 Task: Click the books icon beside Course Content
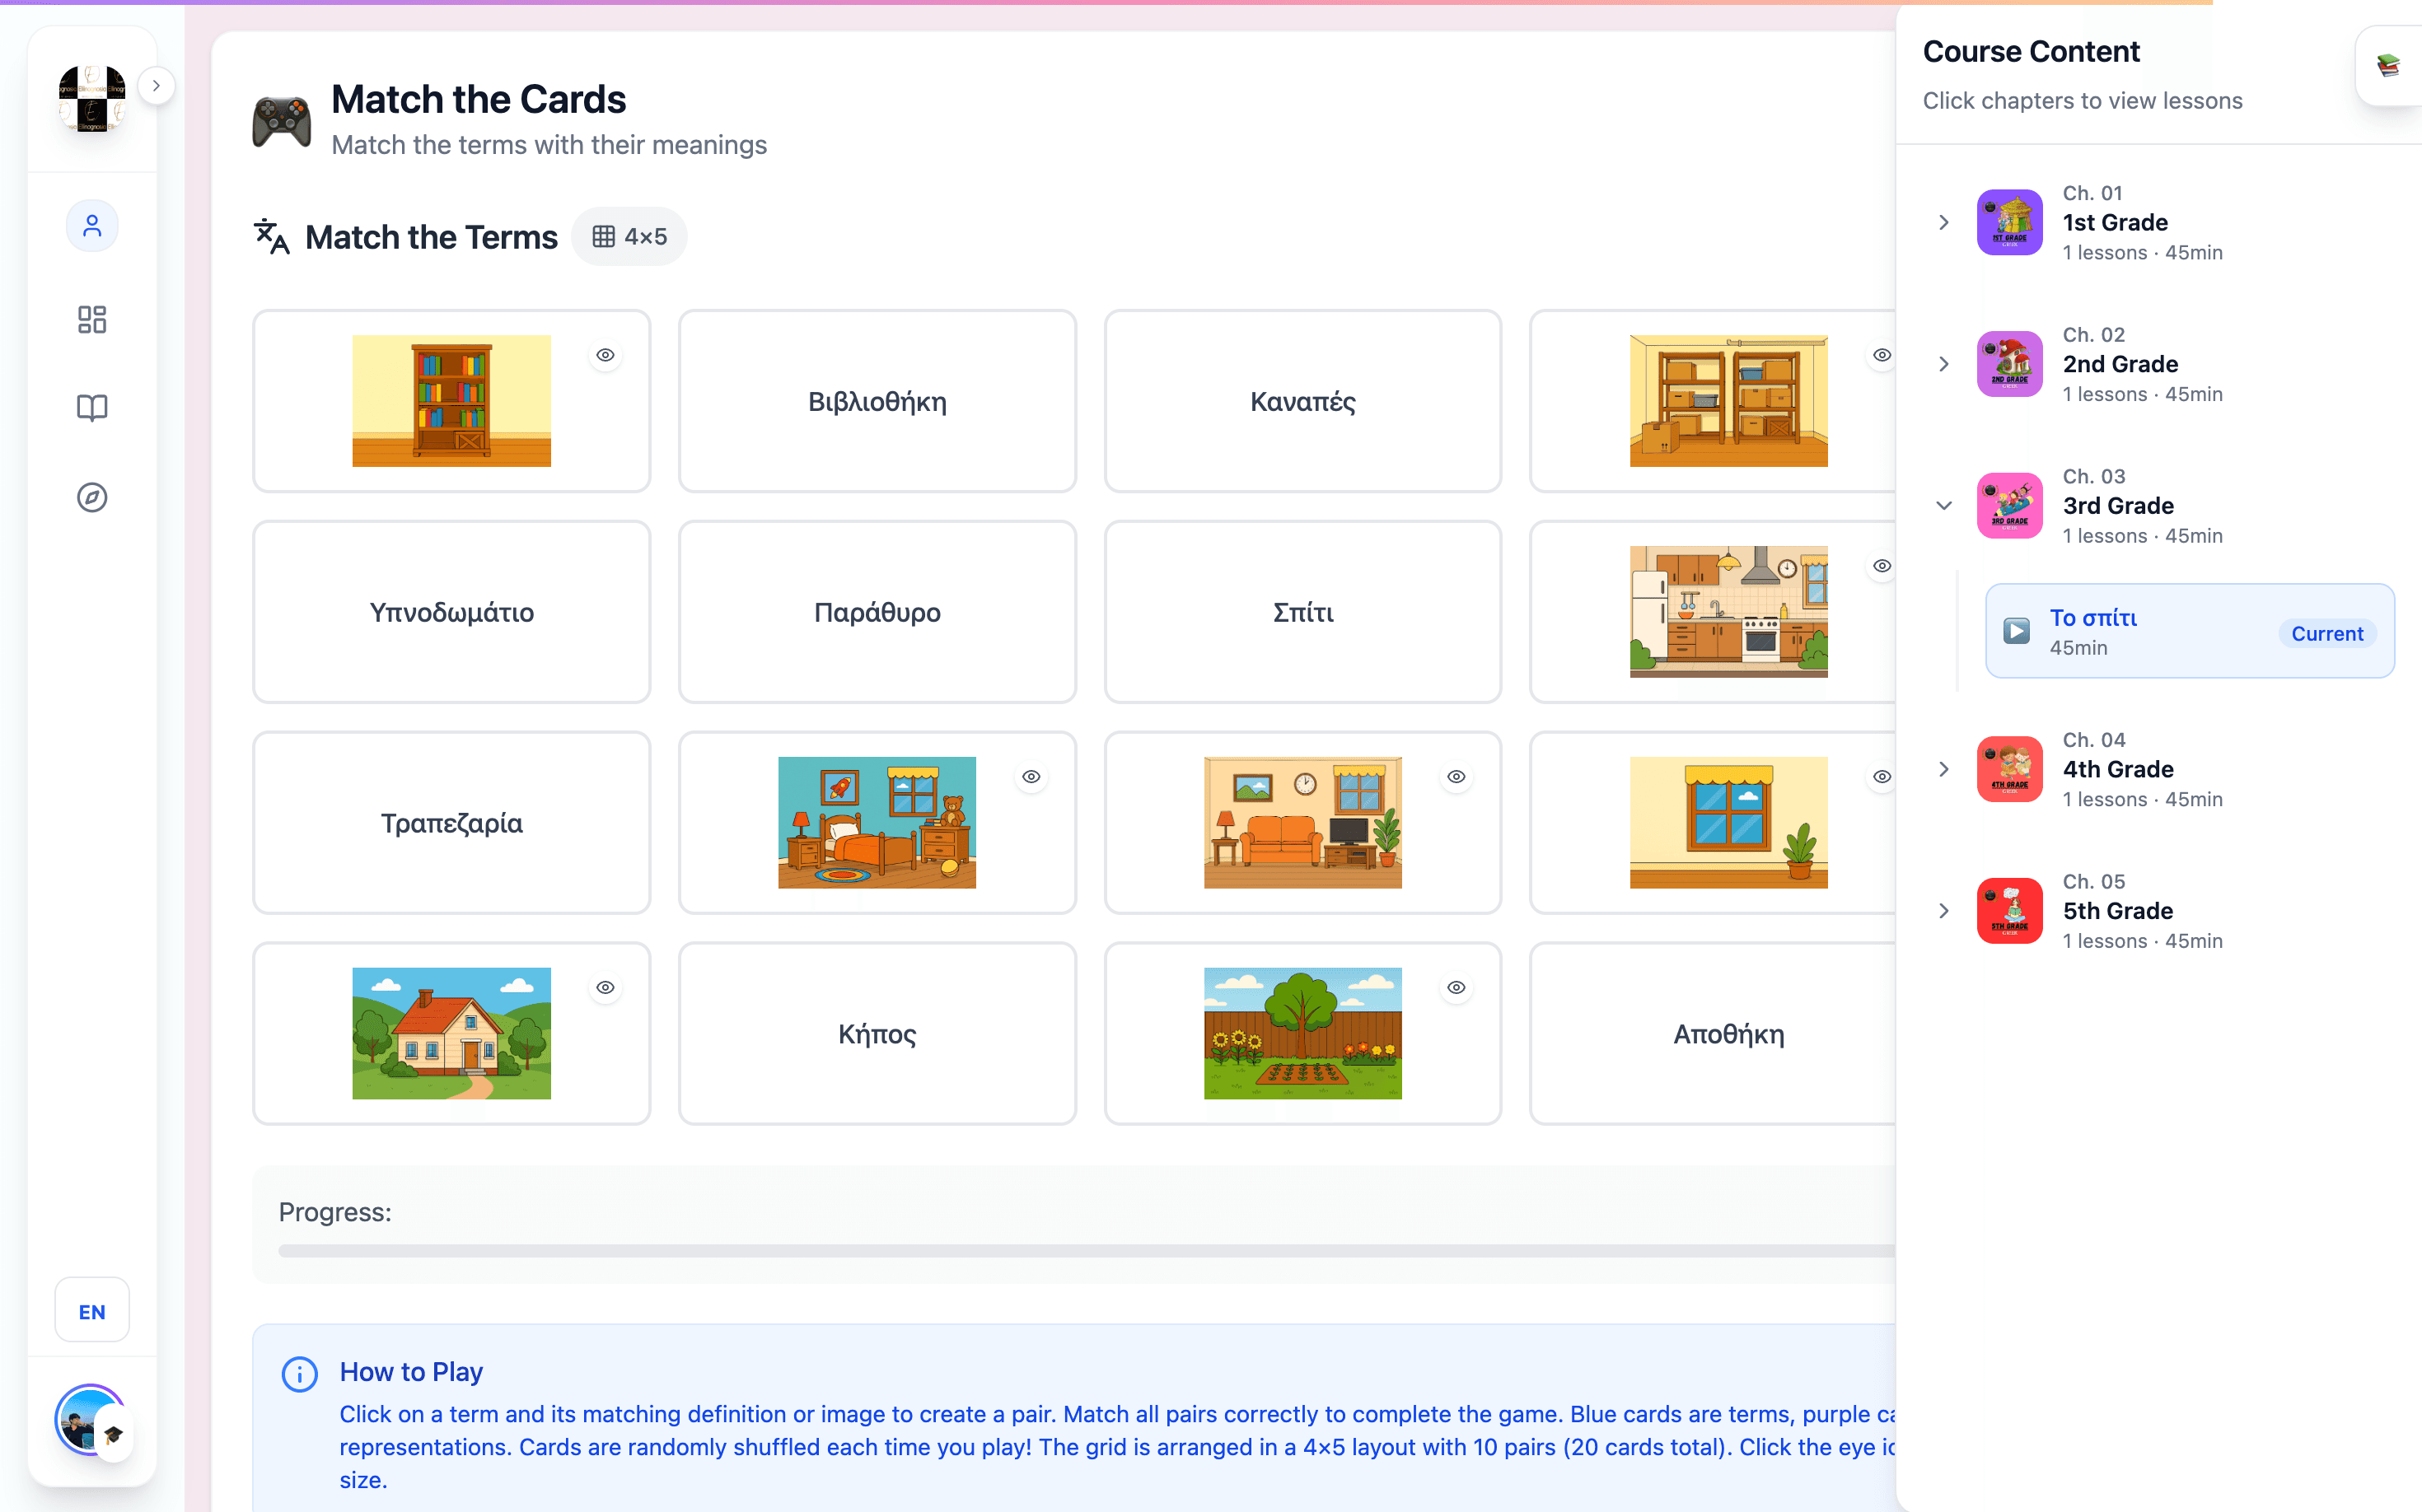point(2389,66)
